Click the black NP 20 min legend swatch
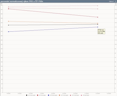This screenshot has width=117, height=96. point(27,95)
